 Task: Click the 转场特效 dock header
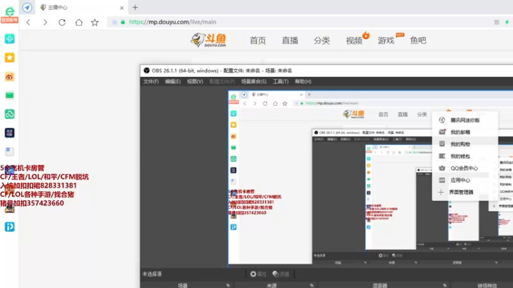(x=487, y=285)
